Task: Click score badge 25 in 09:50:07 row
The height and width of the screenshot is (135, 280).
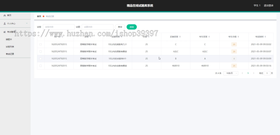Action: tap(234, 52)
